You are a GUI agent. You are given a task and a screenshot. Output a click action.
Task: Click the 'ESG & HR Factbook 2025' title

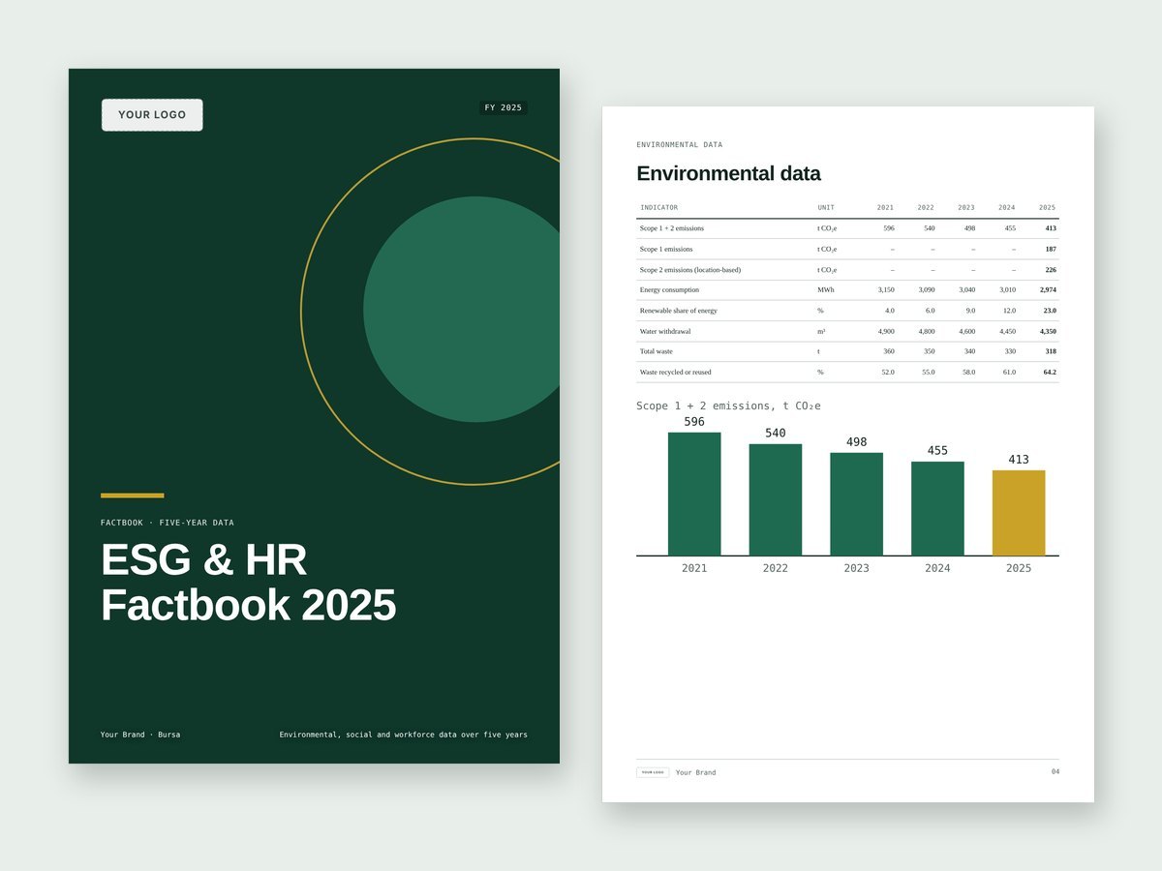click(x=248, y=582)
